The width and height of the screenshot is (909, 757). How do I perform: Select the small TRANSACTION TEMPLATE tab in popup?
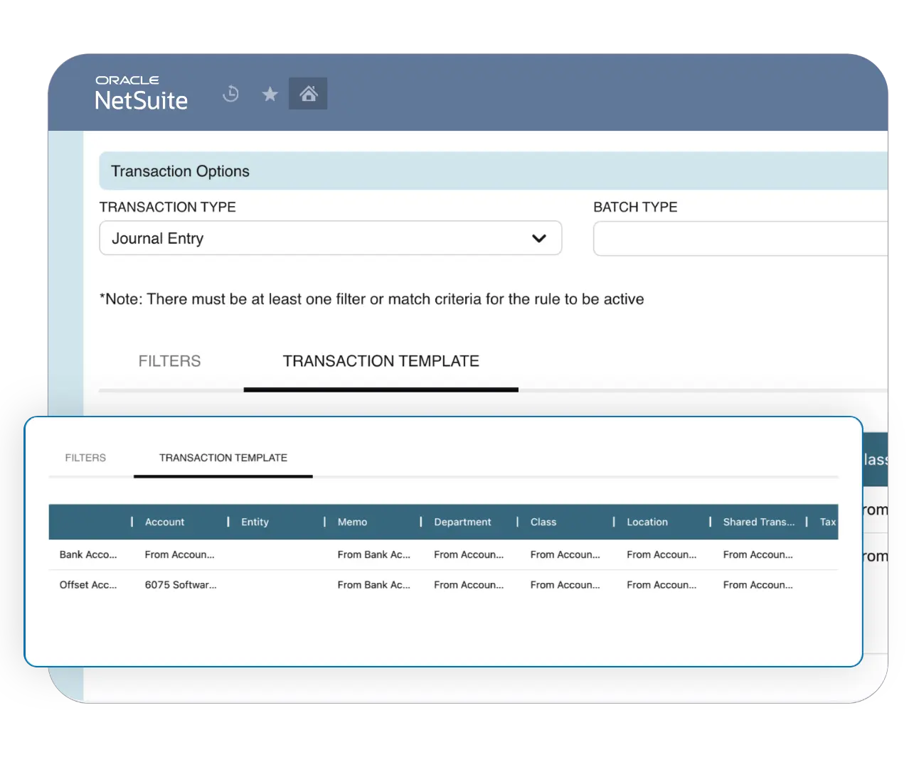click(x=223, y=458)
